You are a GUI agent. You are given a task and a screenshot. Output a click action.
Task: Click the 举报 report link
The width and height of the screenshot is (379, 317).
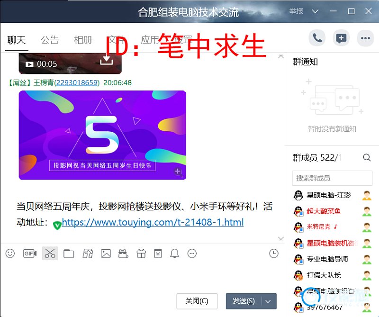pos(296,11)
